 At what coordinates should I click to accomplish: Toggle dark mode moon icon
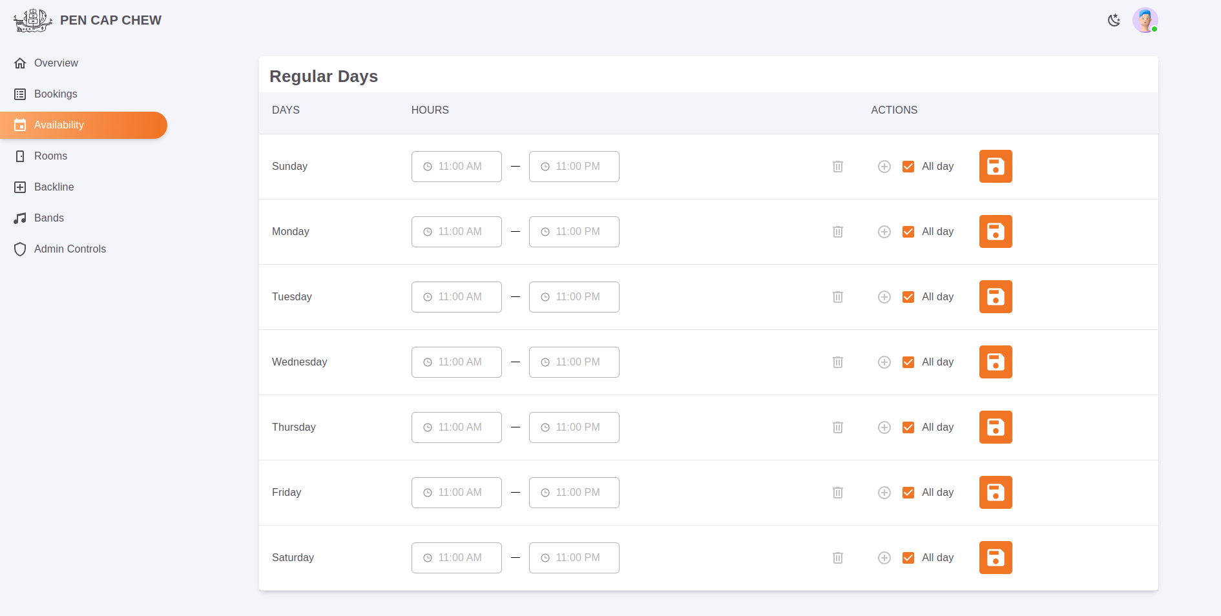click(x=1114, y=21)
